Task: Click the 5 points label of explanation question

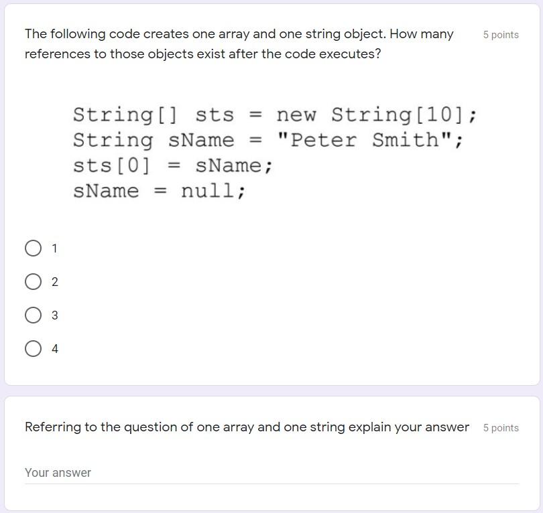Action: tap(501, 428)
